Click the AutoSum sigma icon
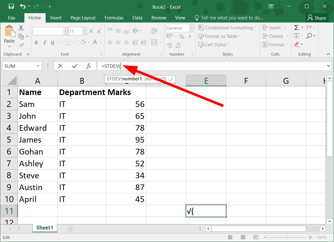Viewport: 334px width, 242px height. (296, 28)
